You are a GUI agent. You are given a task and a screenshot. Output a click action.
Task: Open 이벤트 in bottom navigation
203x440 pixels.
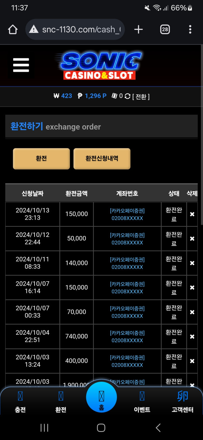[142, 402]
